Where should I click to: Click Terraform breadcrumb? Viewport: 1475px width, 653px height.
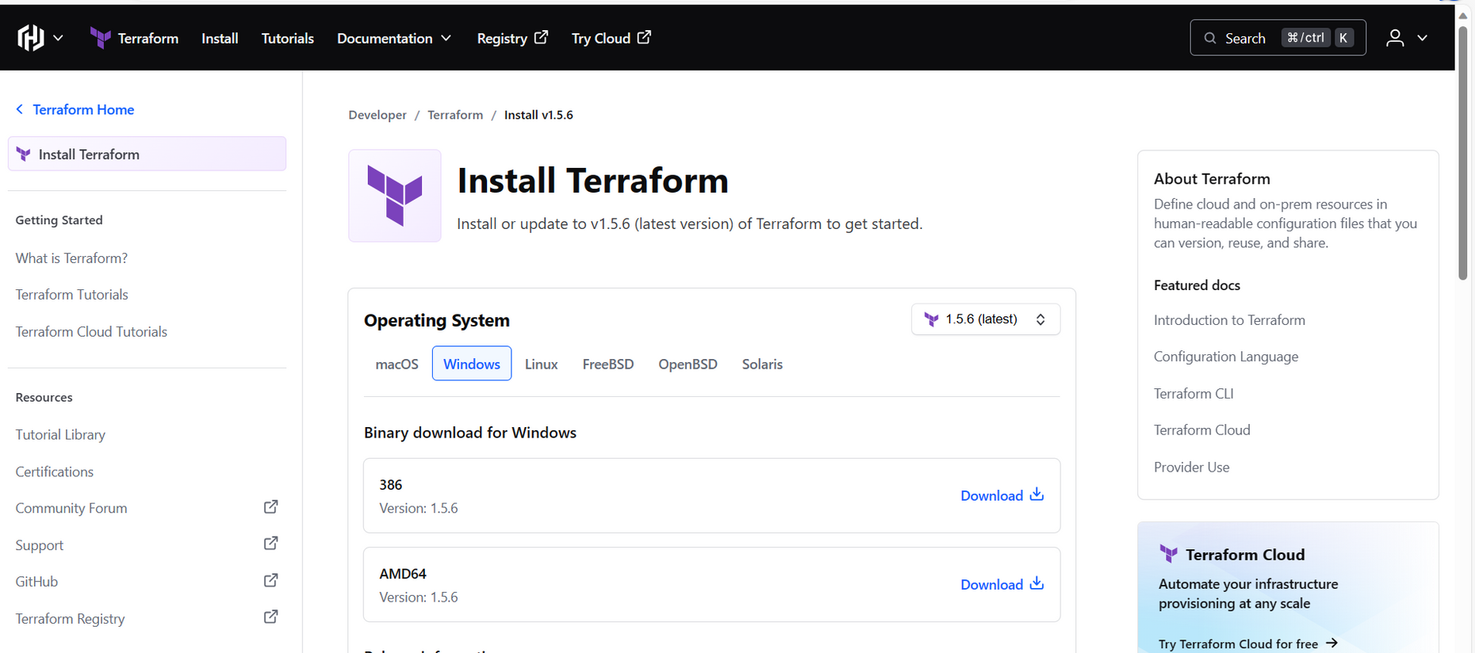click(x=455, y=115)
